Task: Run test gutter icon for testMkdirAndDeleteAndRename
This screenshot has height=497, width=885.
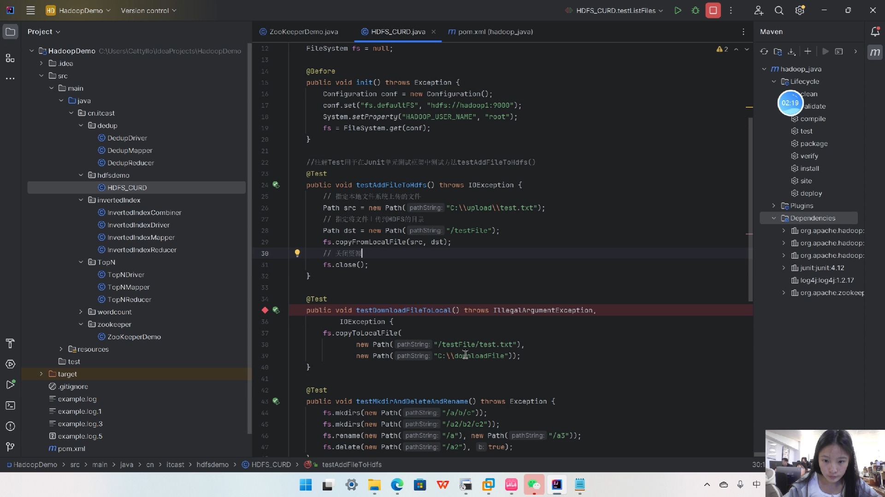Action: 276,401
